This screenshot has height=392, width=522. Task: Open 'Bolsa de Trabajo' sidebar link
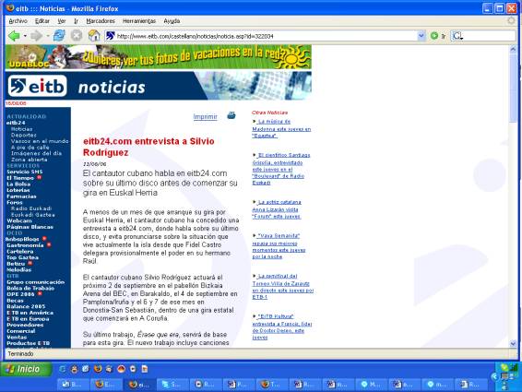[x=30, y=288]
